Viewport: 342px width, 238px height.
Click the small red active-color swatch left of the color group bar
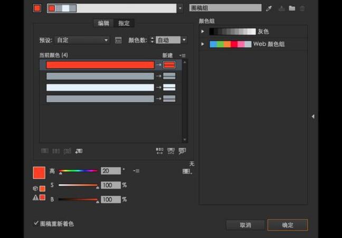click(x=37, y=8)
